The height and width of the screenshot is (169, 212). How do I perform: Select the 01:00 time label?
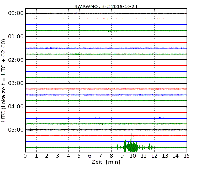click(16, 36)
